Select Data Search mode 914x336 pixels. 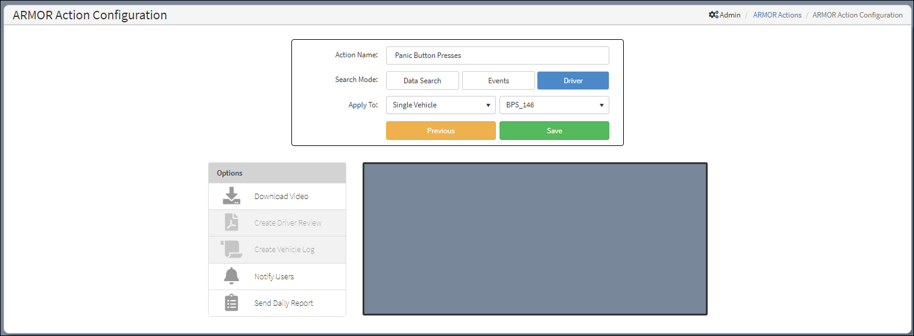422,81
